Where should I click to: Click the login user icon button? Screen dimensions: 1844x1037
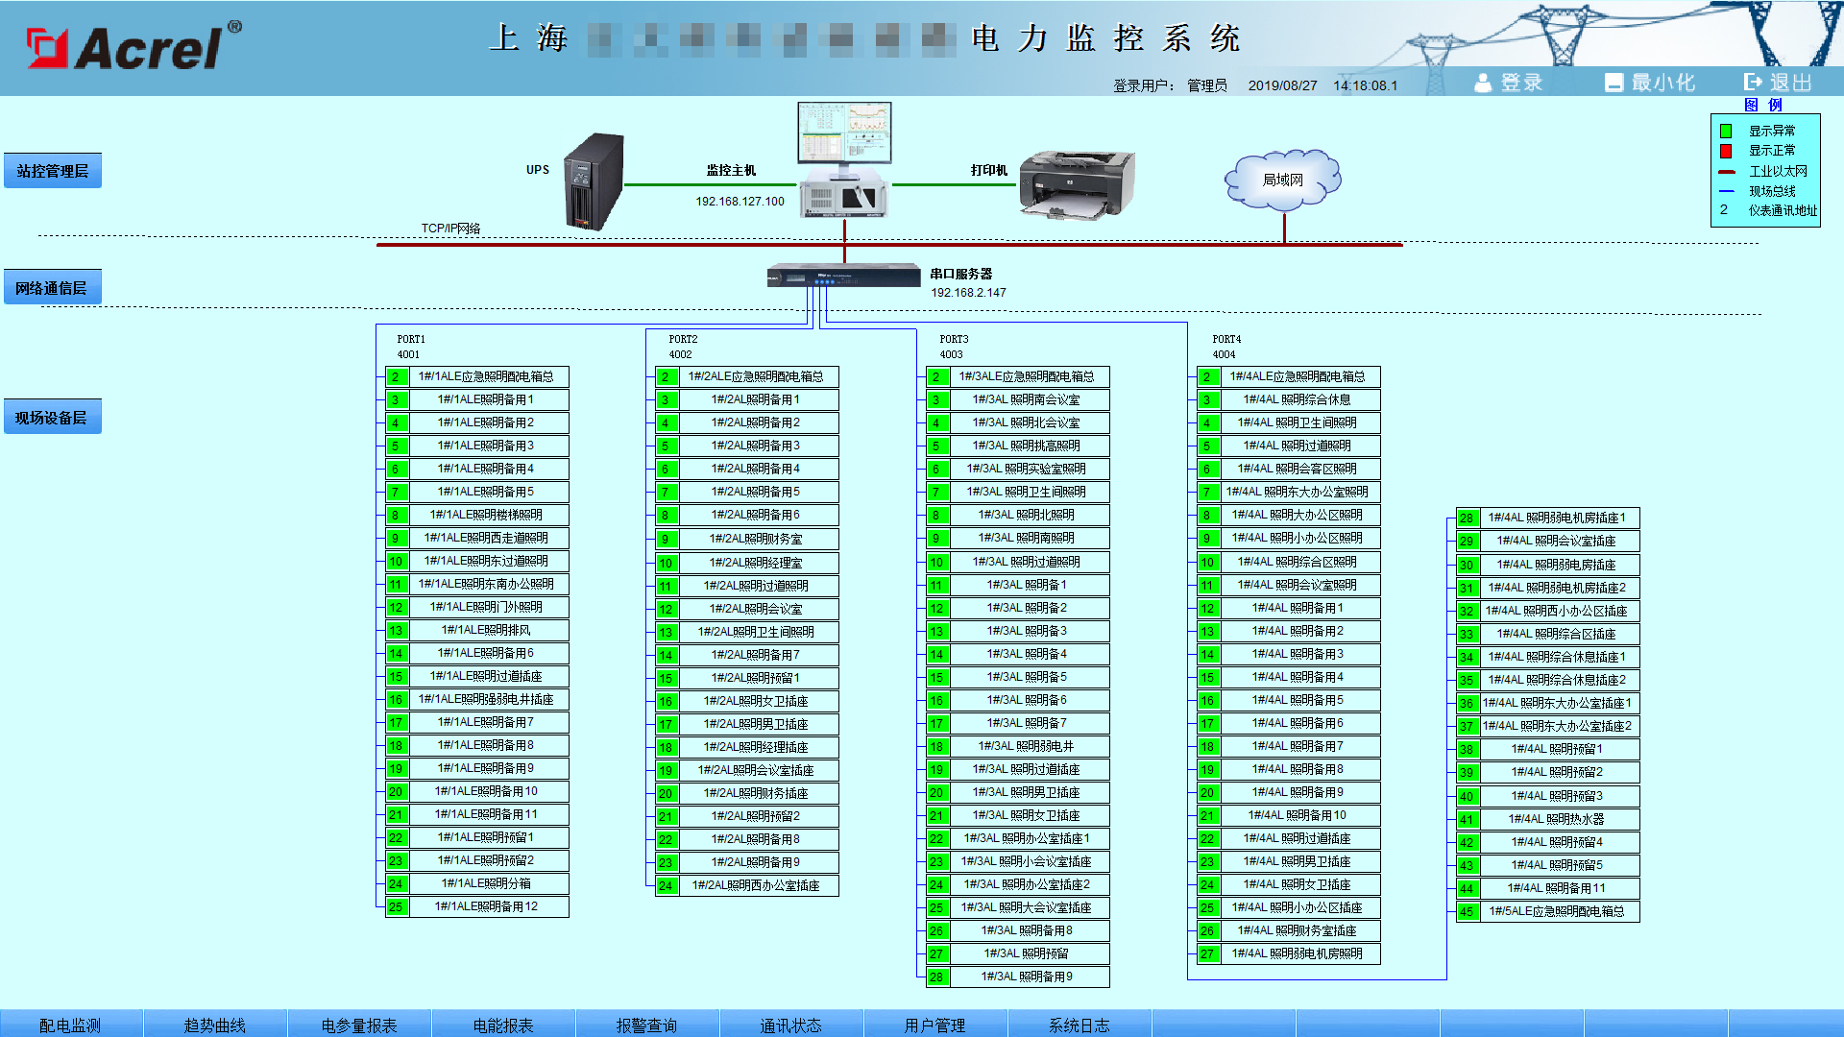point(1483,83)
